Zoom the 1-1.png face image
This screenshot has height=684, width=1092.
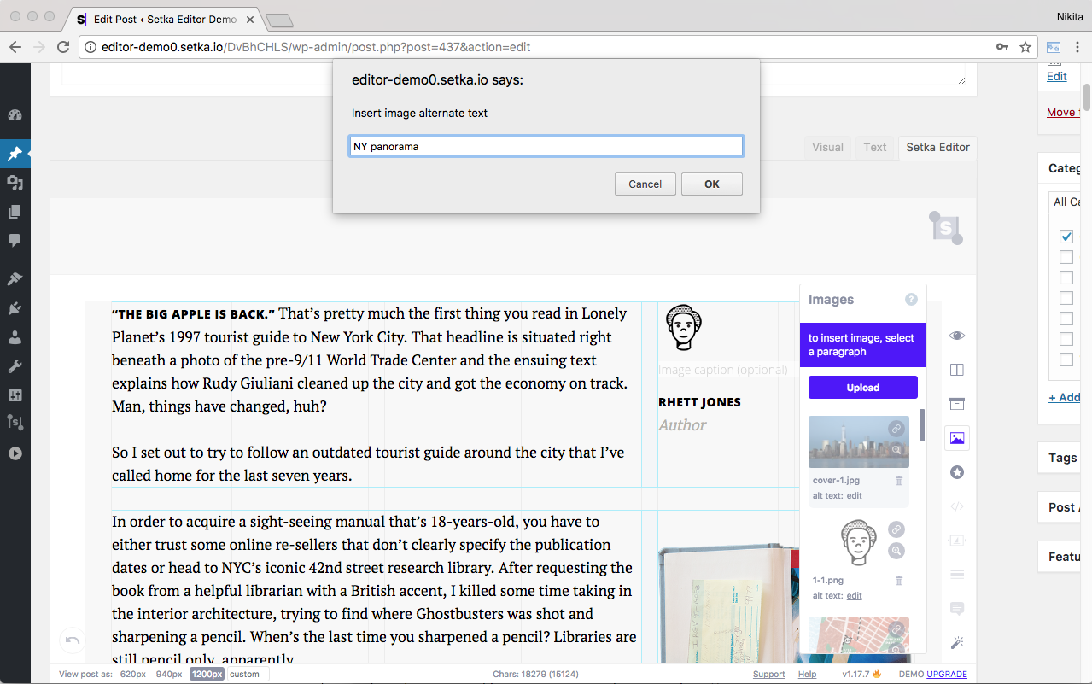(896, 551)
